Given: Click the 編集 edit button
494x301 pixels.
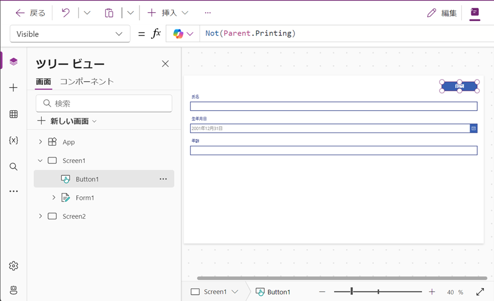Looking at the screenshot, I should click(x=442, y=13).
